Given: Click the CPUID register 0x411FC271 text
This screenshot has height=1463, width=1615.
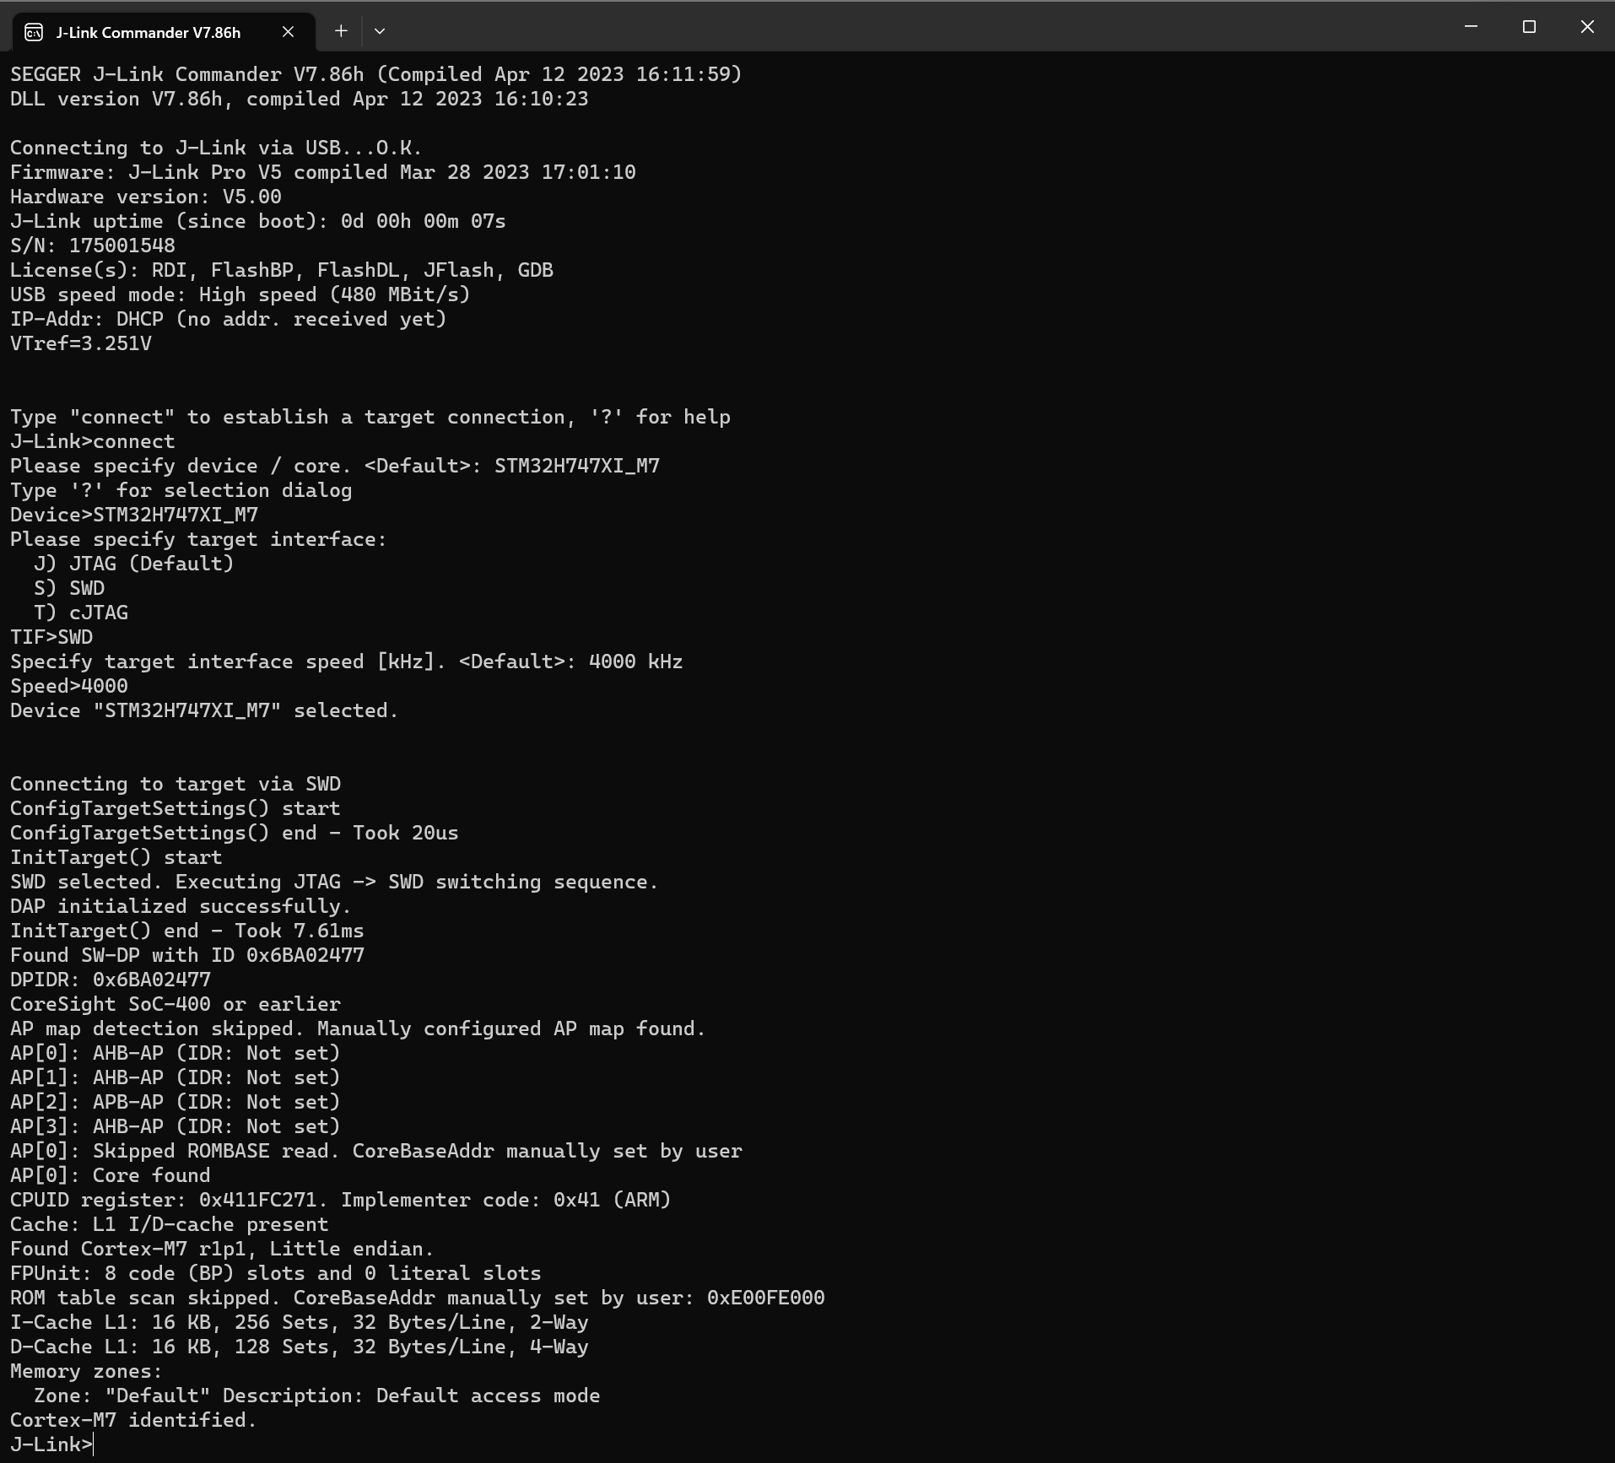Looking at the screenshot, I should pyautogui.click(x=257, y=1200).
